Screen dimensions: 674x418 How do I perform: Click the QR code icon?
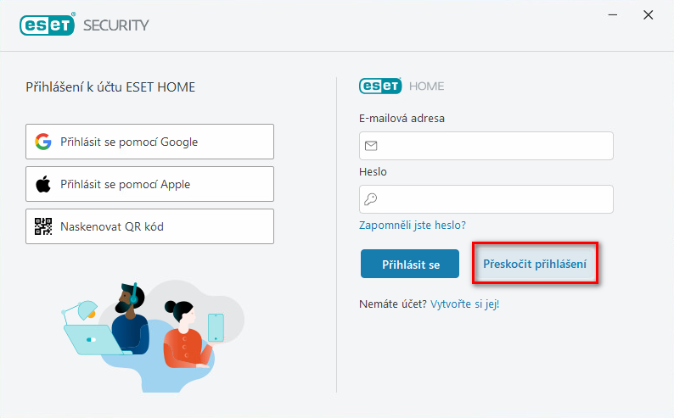pos(43,226)
